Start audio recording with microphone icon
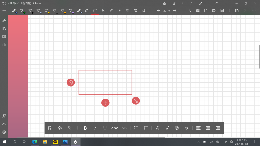The height and width of the screenshot is (146, 260). pyautogui.click(x=144, y=11)
